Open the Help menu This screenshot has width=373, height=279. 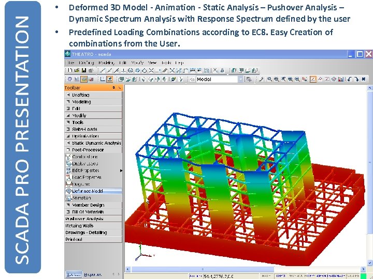(x=179, y=63)
